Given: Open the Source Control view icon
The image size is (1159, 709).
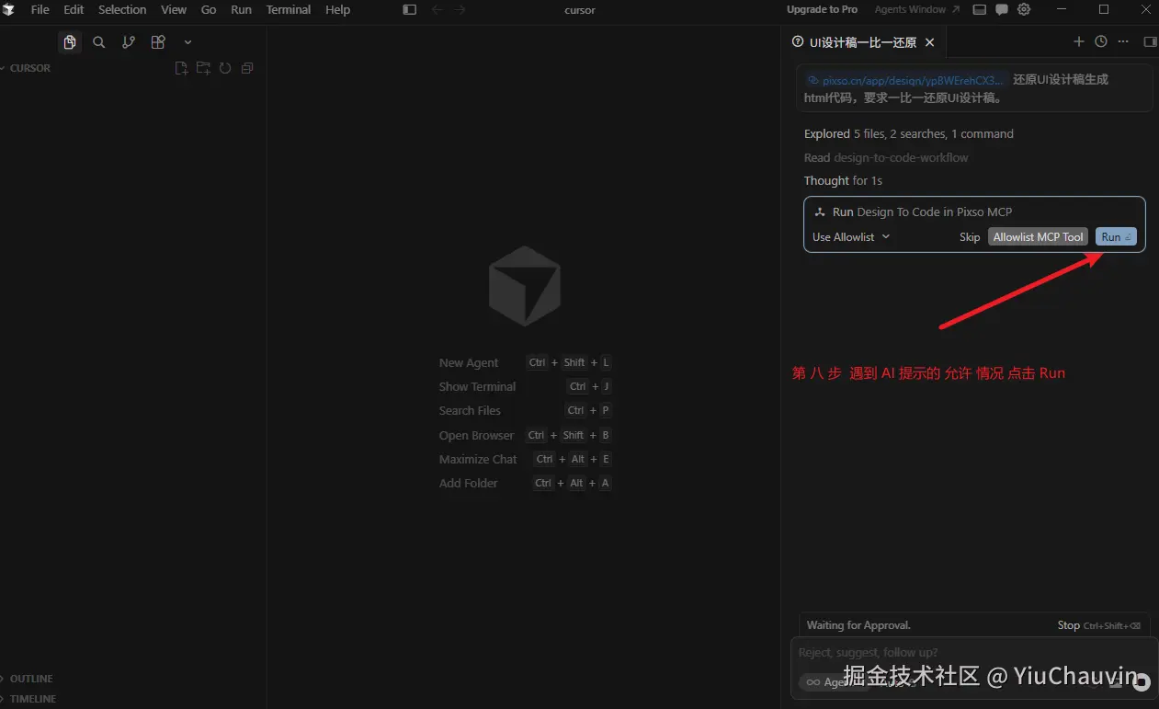Looking at the screenshot, I should coord(129,42).
